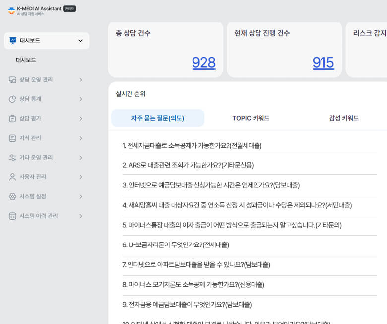Switch to the 감성 키워드 tab

point(343,118)
